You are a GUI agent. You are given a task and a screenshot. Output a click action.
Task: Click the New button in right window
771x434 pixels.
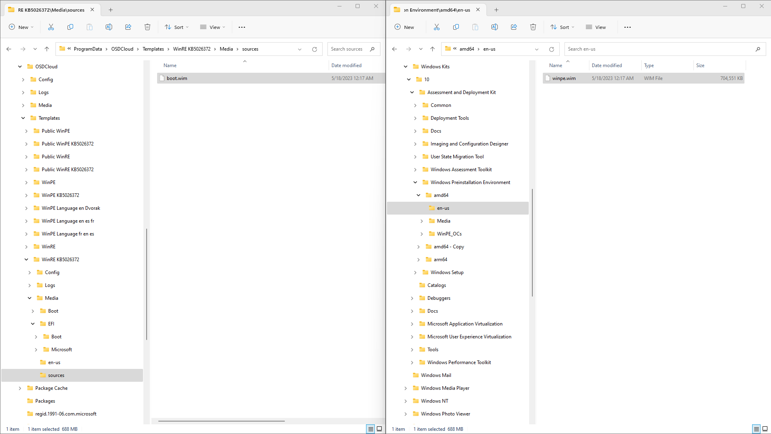tap(405, 27)
